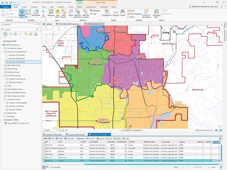
Task: Switch Contents to List By Snapping
Action: [26, 34]
